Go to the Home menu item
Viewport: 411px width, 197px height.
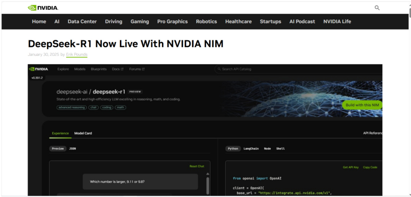click(x=39, y=22)
